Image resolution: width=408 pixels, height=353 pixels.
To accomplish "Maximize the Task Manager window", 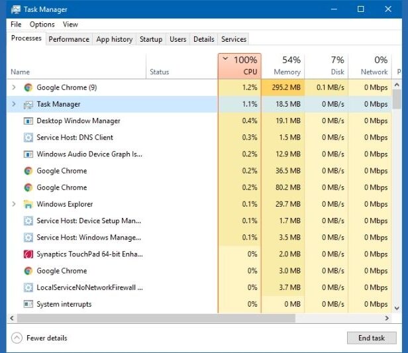I will tap(360, 9).
